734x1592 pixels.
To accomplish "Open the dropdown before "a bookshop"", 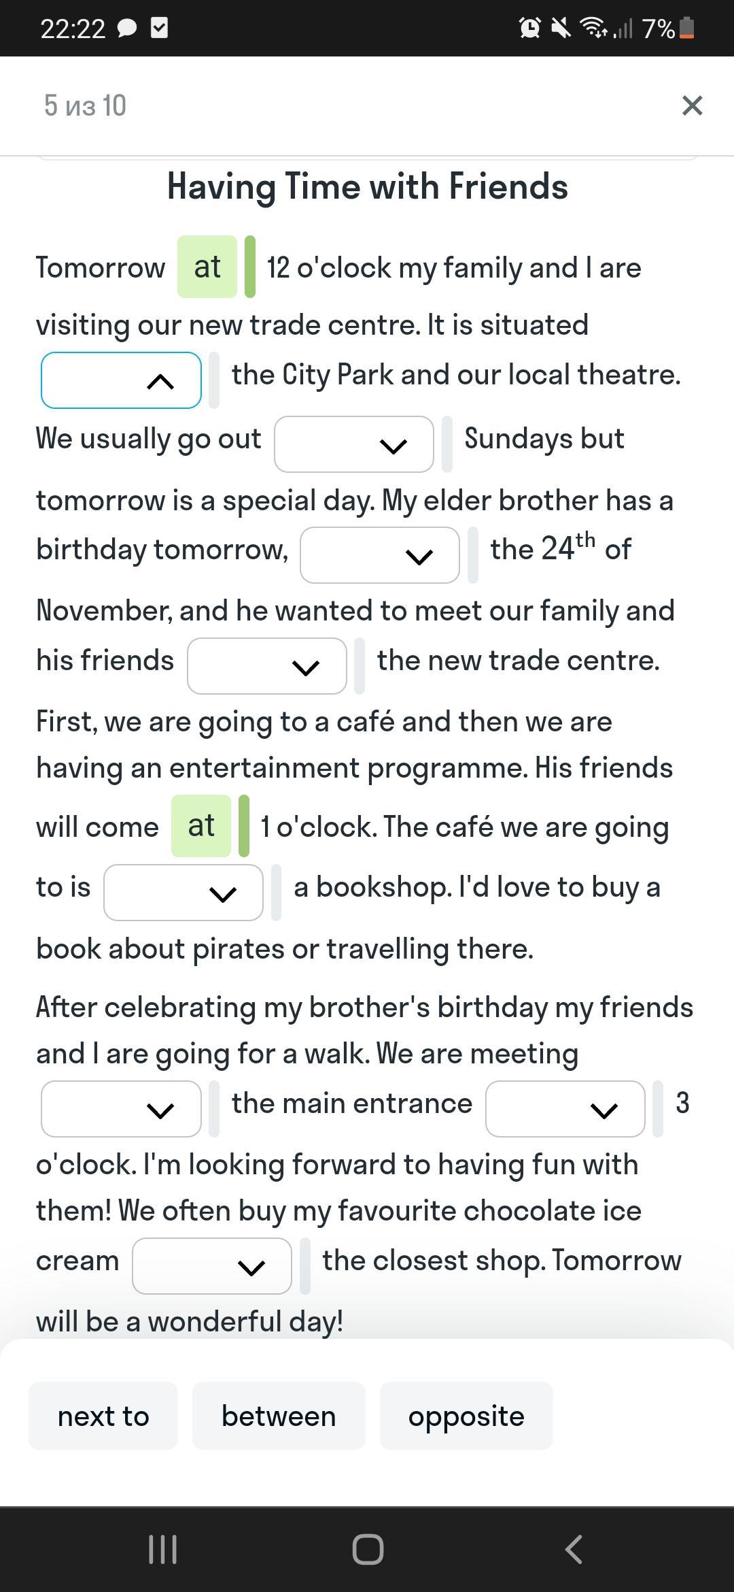I will [183, 893].
